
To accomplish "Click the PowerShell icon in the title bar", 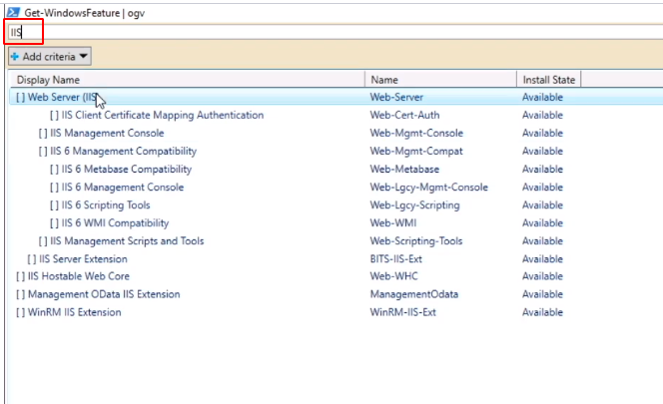I will pos(14,13).
